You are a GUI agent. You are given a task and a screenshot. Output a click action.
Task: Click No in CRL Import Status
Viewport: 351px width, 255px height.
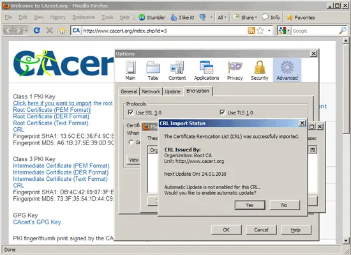[284, 205]
